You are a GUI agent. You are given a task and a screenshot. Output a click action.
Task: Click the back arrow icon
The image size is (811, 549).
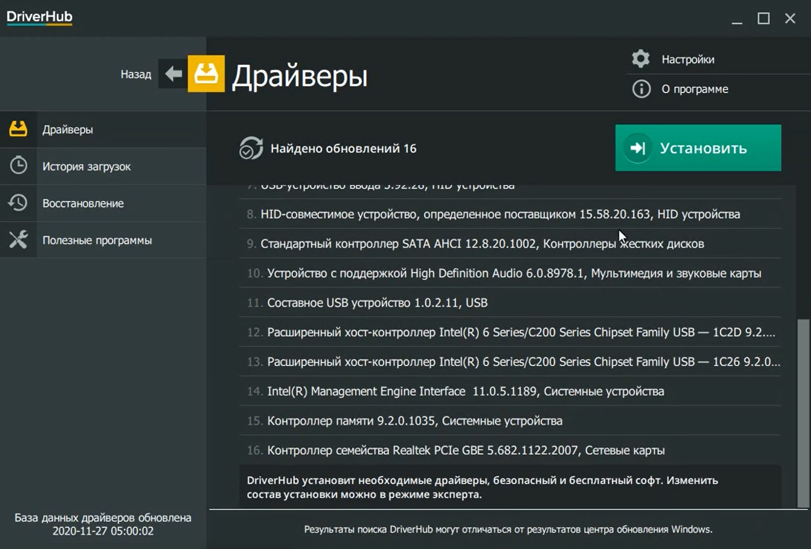tap(173, 74)
